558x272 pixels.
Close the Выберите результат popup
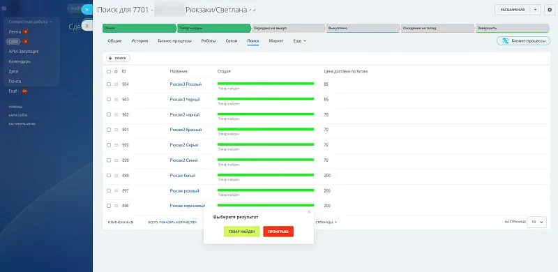tap(309, 212)
